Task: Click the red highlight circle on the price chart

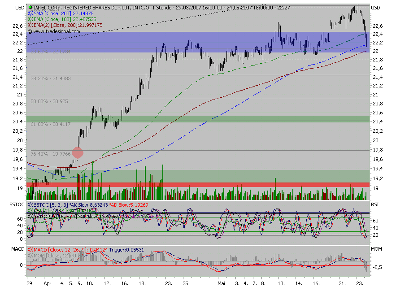Action: click(x=77, y=152)
